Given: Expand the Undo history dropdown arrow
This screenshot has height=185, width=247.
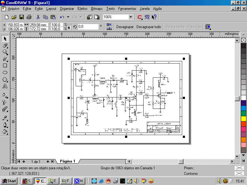Looking at the screenshot, I should [68, 17].
